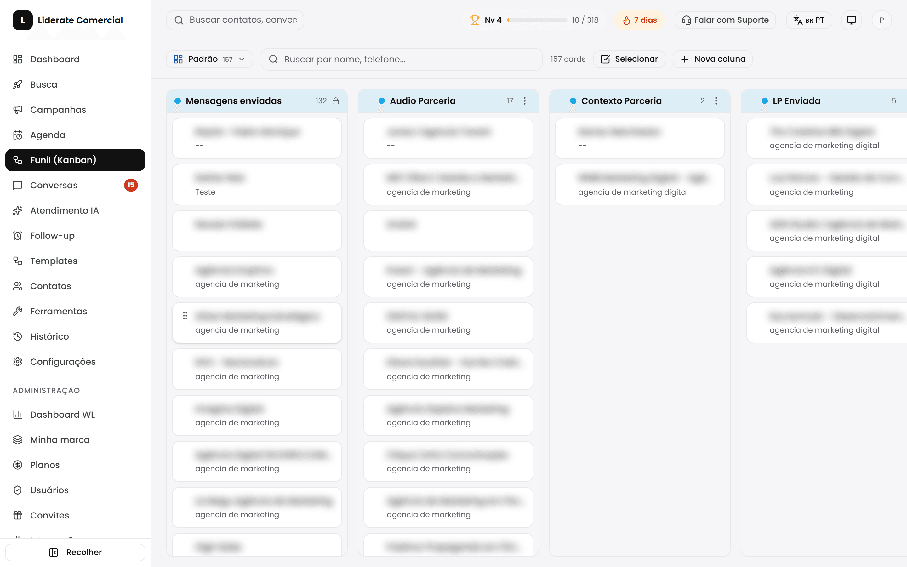Click the drag handle on the highlighted card
Image resolution: width=907 pixels, height=567 pixels.
point(185,316)
